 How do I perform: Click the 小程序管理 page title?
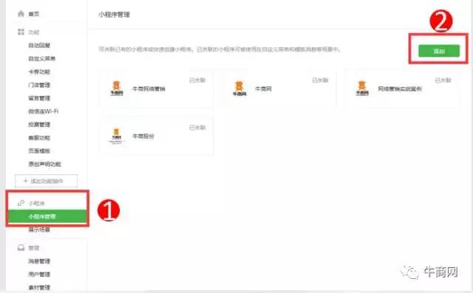tap(114, 15)
